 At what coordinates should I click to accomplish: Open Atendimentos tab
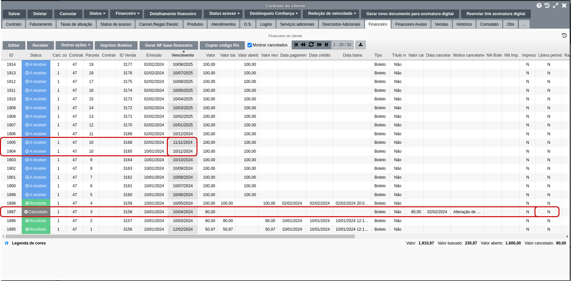click(223, 24)
